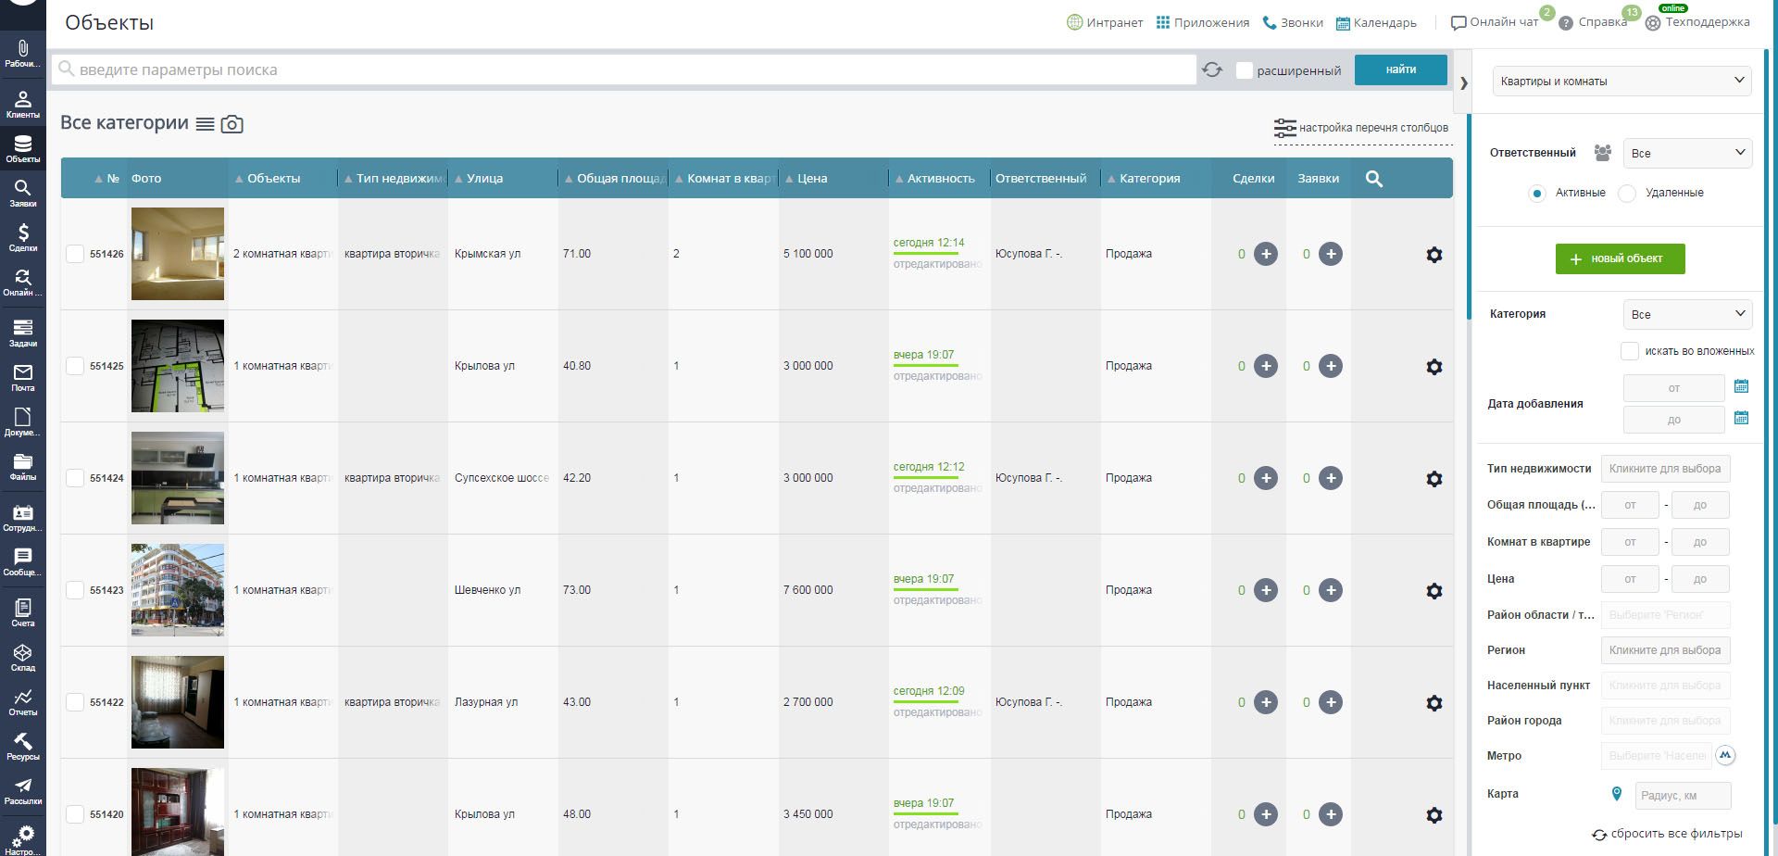Open настройка перечня столбцов link
This screenshot has height=856, width=1778.
(1361, 128)
